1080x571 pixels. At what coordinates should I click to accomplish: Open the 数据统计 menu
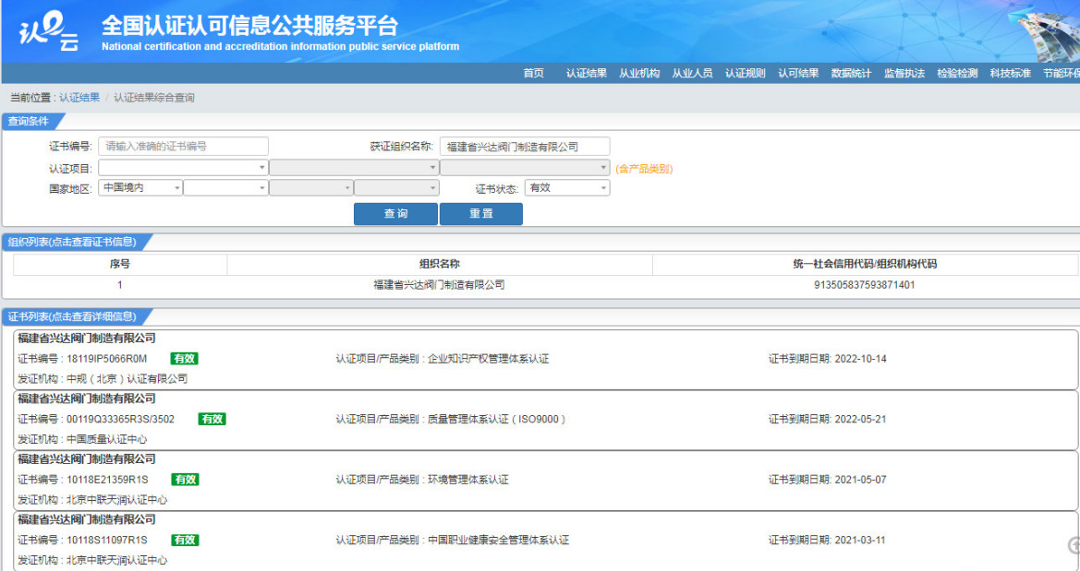pyautogui.click(x=851, y=73)
